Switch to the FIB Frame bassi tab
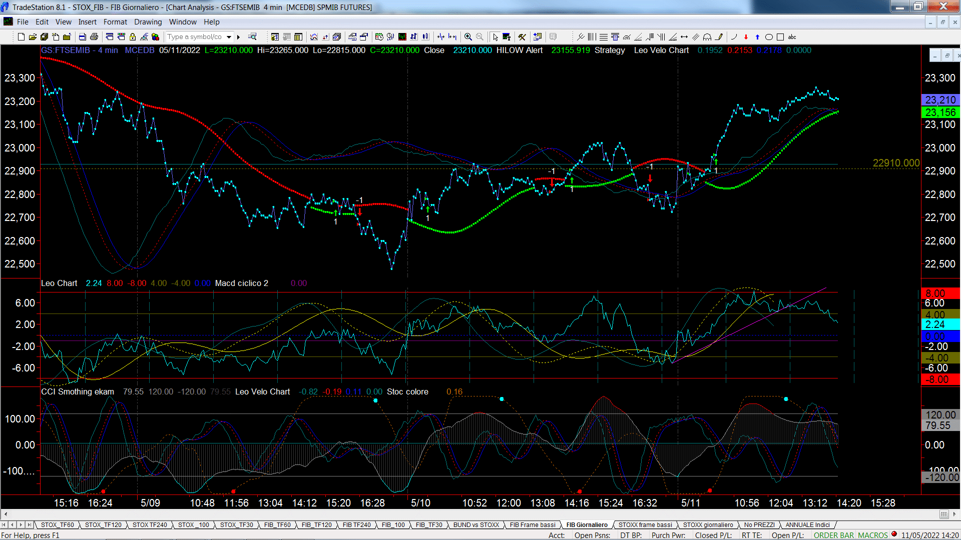Screen dimensions: 961x540 533,525
